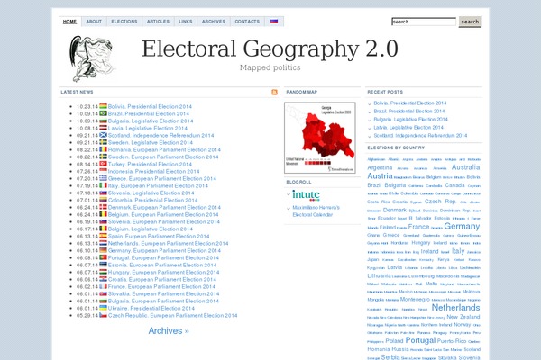Viewport: 541px width, 360px height.
Task: Click the Greece flag icon in the news list
Action: pos(103,178)
